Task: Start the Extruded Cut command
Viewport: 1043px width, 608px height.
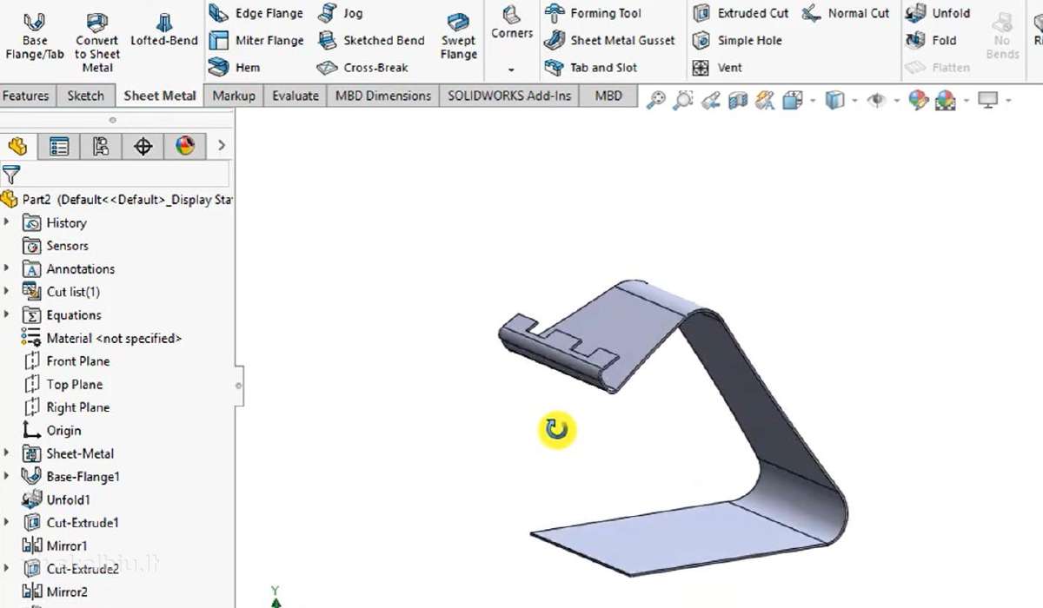Action: tap(741, 13)
